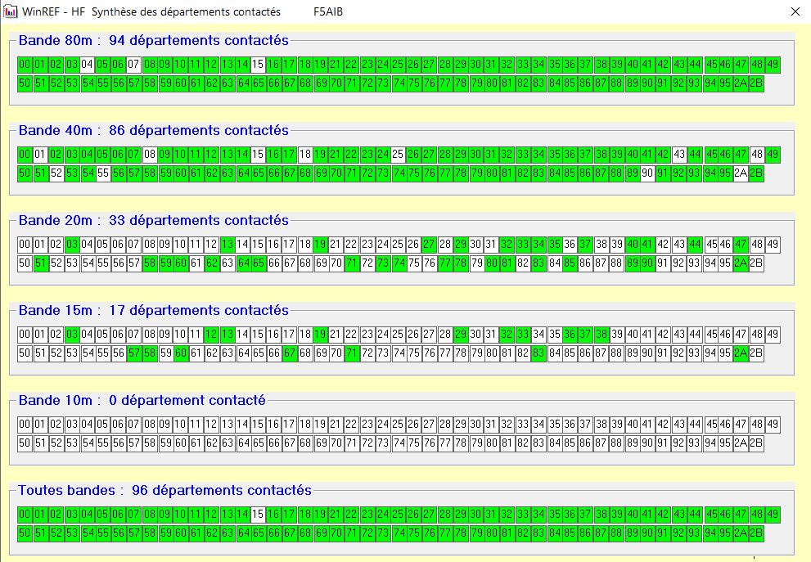Viewport: 811px width, 562px height.
Task: Click department 2B in Bande 80m row
Action: [x=756, y=83]
